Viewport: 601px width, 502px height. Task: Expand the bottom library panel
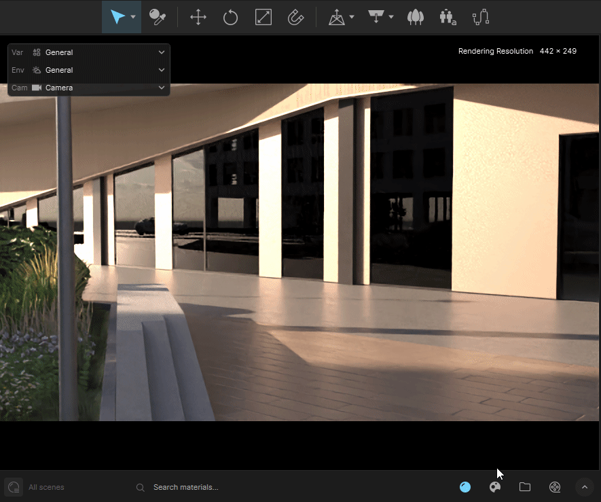click(585, 487)
